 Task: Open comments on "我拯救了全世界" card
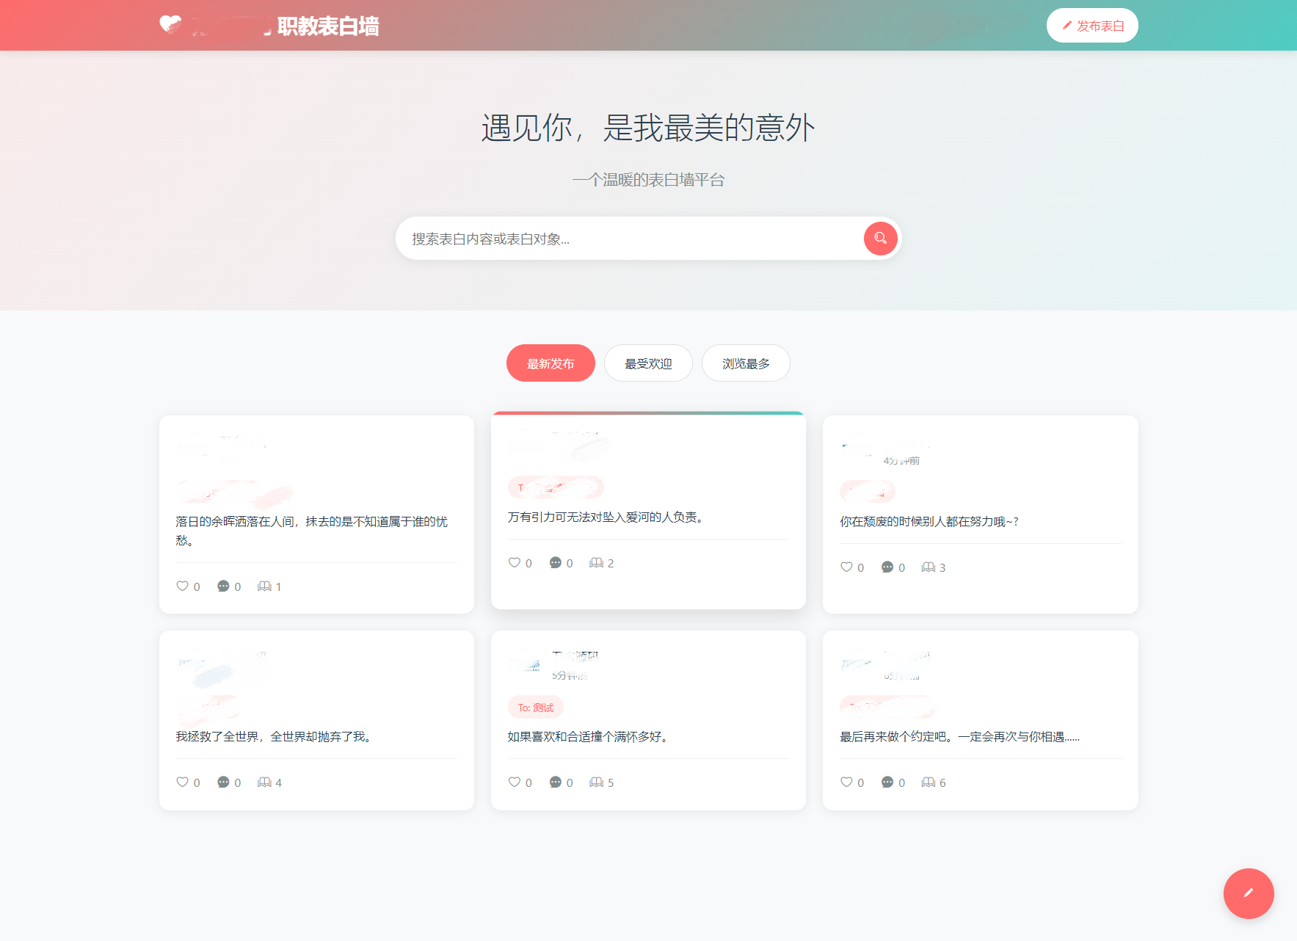click(x=223, y=782)
